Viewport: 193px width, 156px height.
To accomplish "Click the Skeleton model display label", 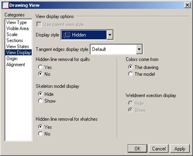I will tap(57, 86).
